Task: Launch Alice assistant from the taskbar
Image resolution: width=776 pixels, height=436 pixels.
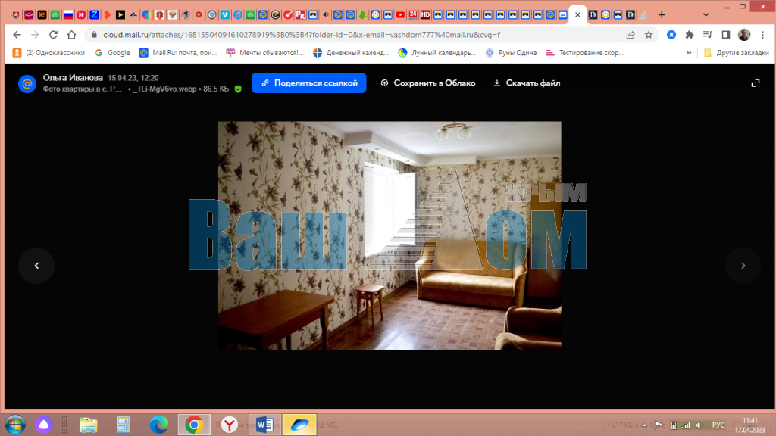Action: [43, 425]
